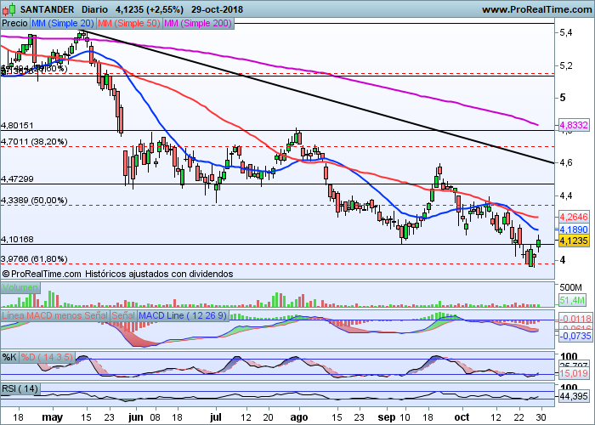Click the candlestick chart icon beside SANTANDER
This screenshot has height=425, width=595.
(8, 8)
